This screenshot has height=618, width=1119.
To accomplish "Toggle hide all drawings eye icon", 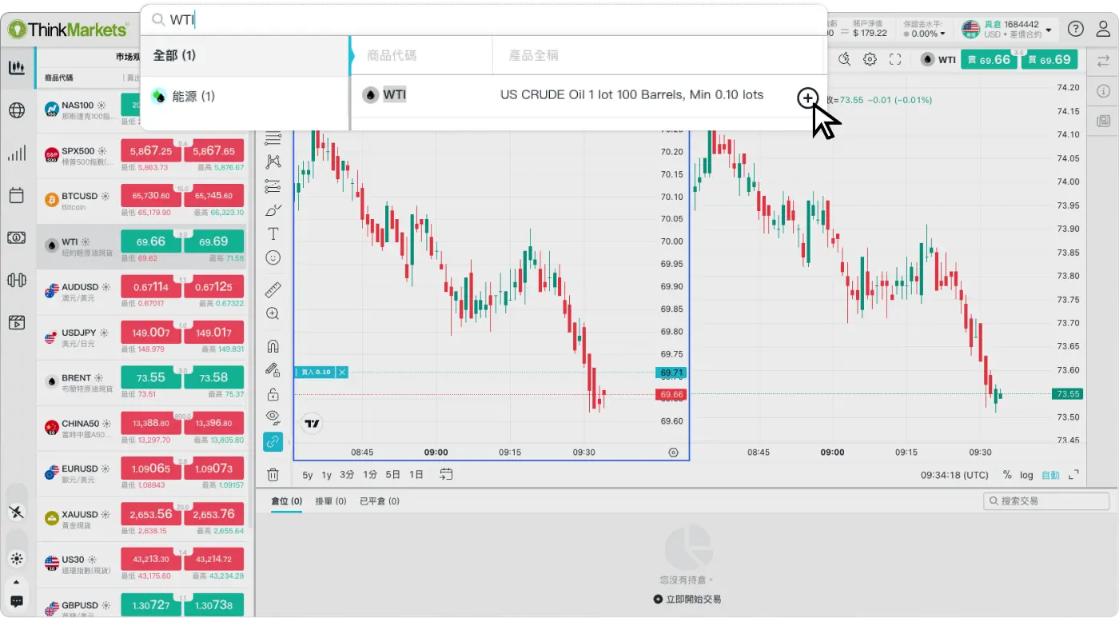I will (x=273, y=417).
